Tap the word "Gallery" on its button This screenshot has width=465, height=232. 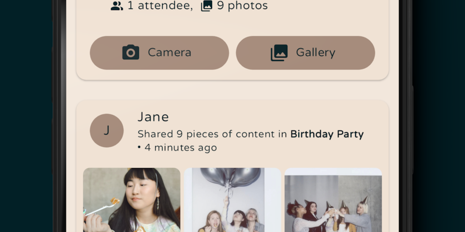coord(316,53)
